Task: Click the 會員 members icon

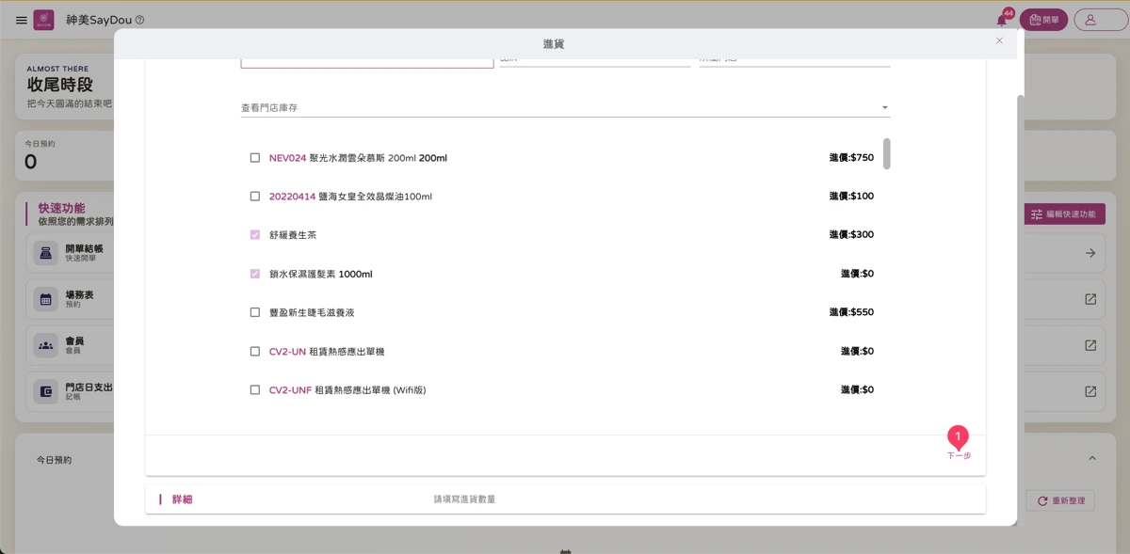Action: (45, 345)
